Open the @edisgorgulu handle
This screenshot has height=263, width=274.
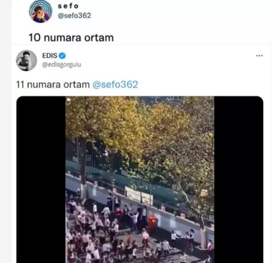point(62,65)
